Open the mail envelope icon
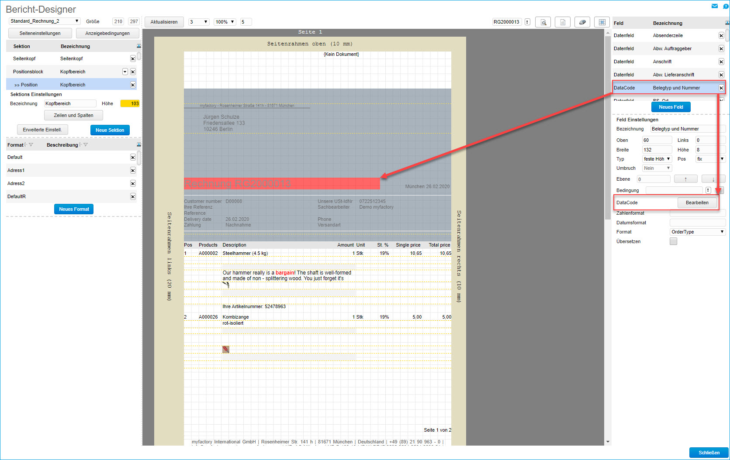730x460 pixels. coord(715,6)
